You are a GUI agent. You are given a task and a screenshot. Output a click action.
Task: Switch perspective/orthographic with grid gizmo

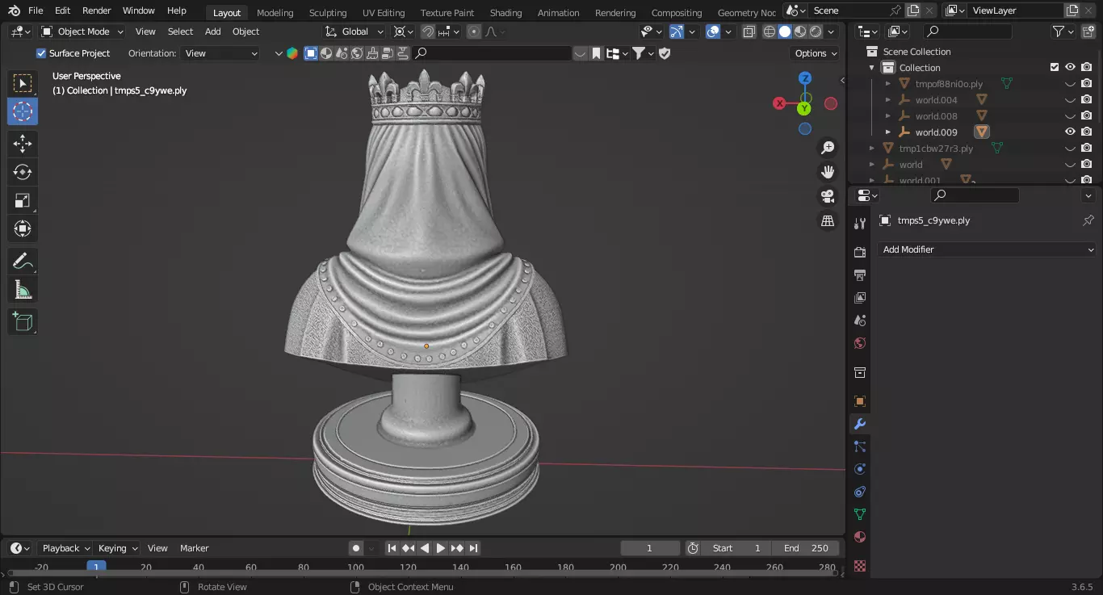pos(828,220)
